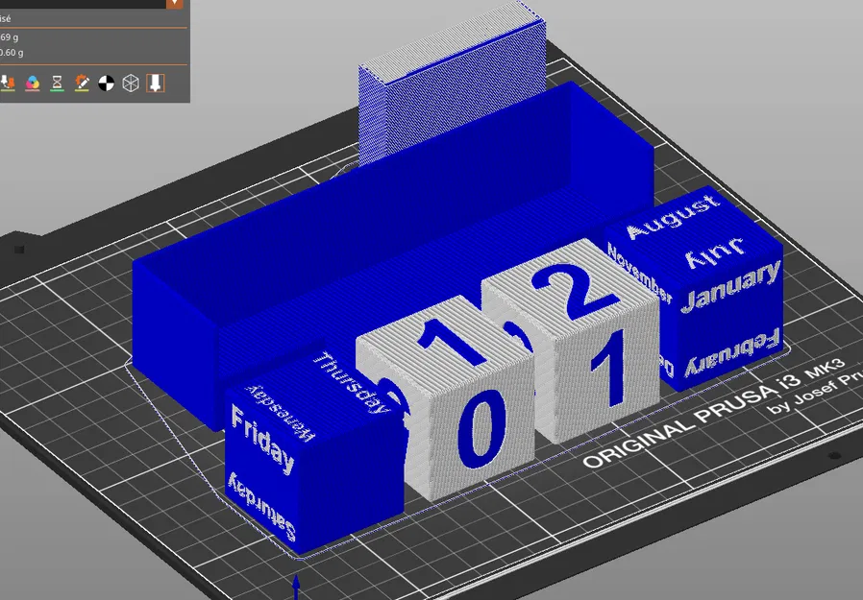The width and height of the screenshot is (863, 600).
Task: Click the wireframe cube shells icon
Action: tap(131, 84)
